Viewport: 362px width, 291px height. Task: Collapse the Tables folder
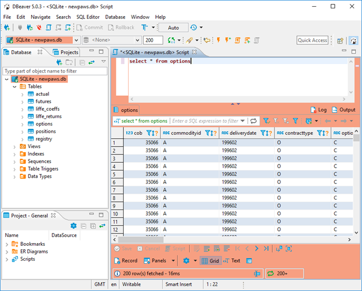pyautogui.click(x=14, y=86)
